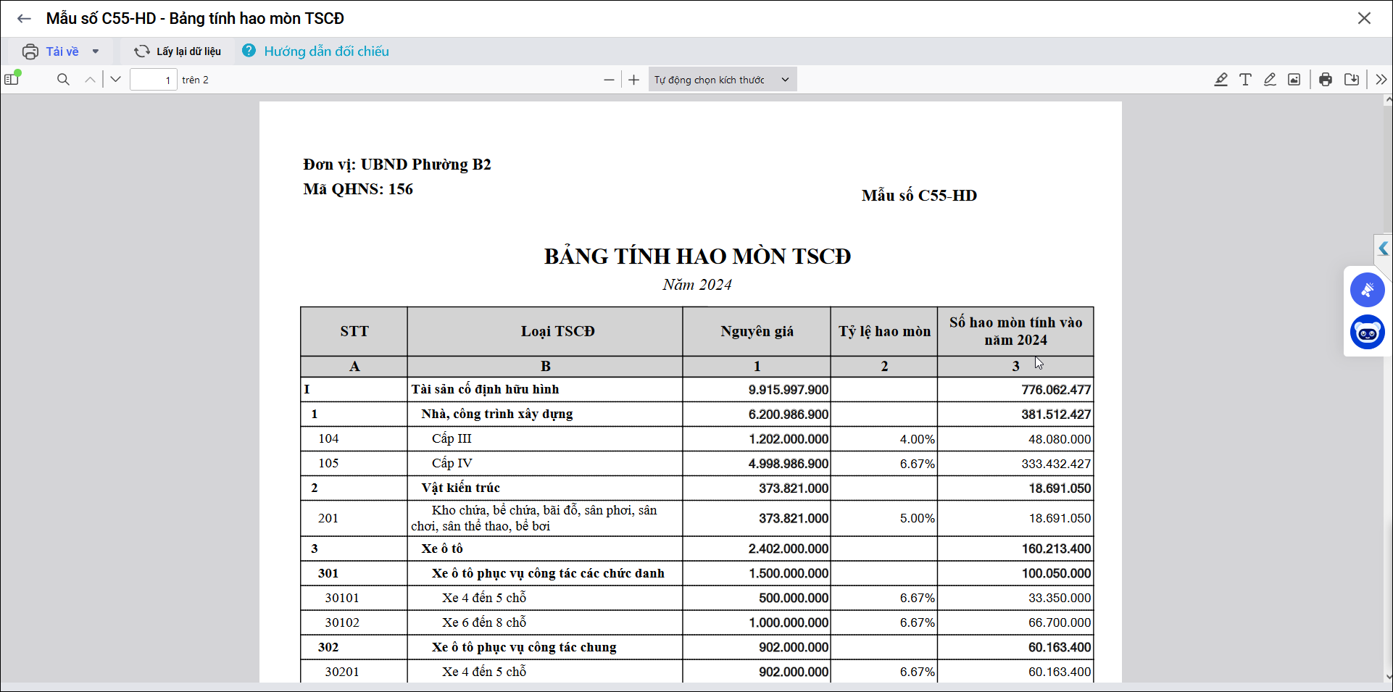Screen dimensions: 1393x692
Task: Click Số hao mòn tính vào năm 2024 header
Action: click(1015, 331)
